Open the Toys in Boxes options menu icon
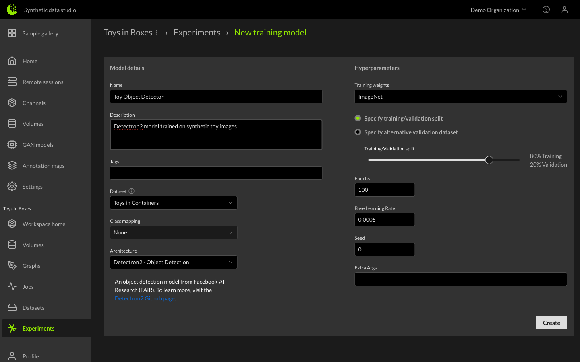 [157, 32]
